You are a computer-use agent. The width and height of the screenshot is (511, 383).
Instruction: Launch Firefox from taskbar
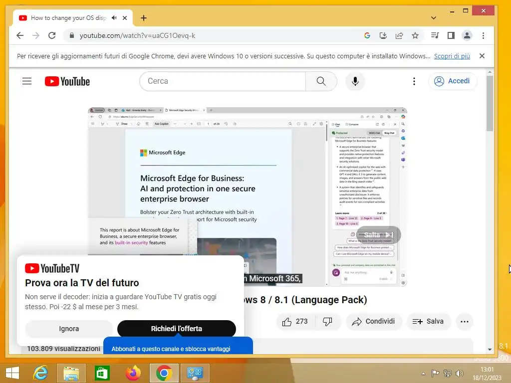(133, 373)
